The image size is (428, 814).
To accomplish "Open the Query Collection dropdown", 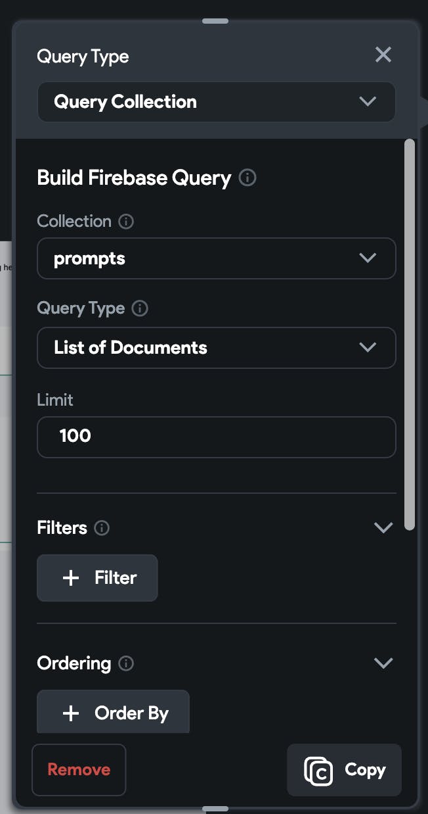I will point(217,102).
